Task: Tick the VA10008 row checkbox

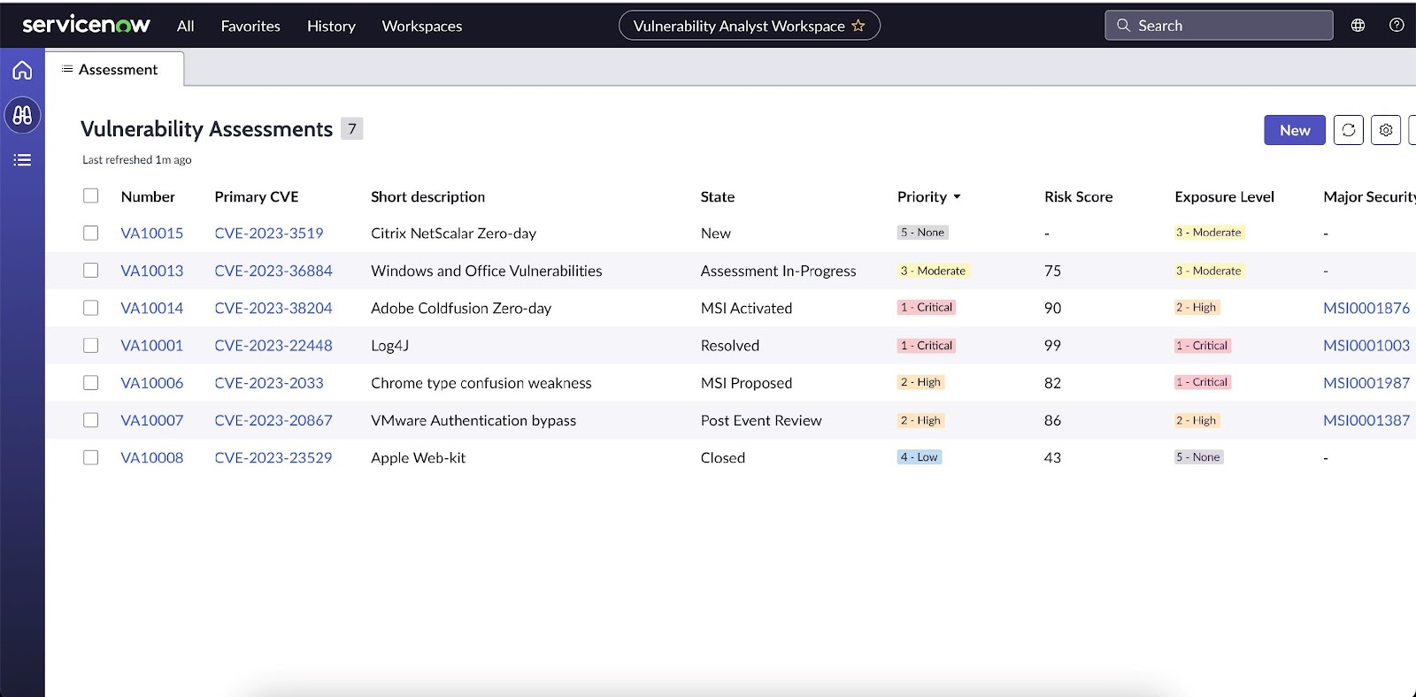Action: [x=91, y=457]
